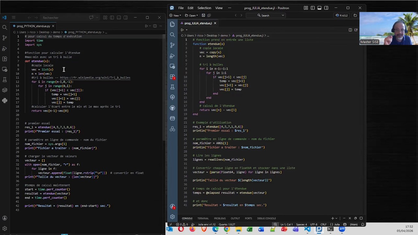Split the Positron editor to the right
This screenshot has height=235, width=418.
click(x=350, y=30)
